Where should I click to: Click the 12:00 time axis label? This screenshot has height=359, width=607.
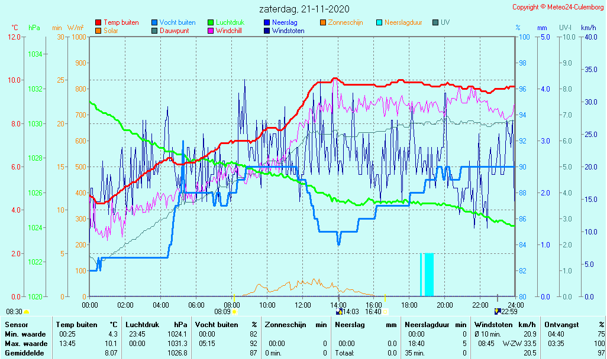tap(302, 305)
